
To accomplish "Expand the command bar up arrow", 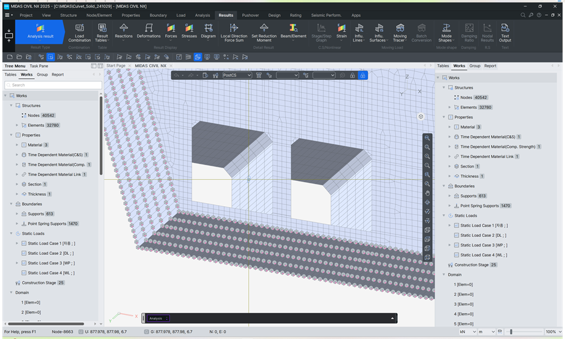I will pyautogui.click(x=392, y=319).
